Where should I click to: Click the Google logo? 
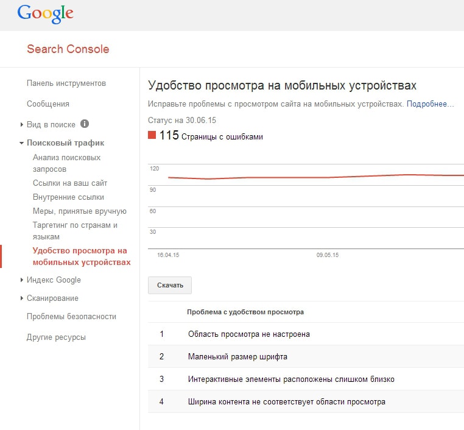point(45,14)
